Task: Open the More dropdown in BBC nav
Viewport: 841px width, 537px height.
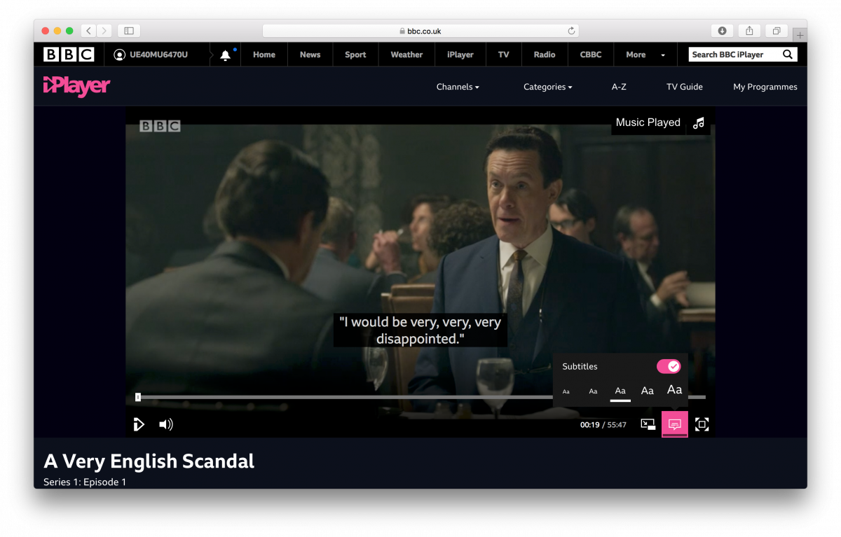Action: 645,55
